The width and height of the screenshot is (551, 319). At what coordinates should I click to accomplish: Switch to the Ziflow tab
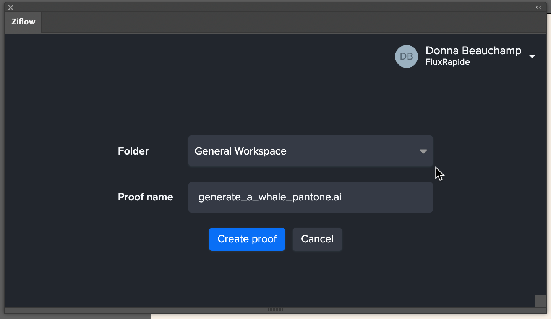pos(23,22)
